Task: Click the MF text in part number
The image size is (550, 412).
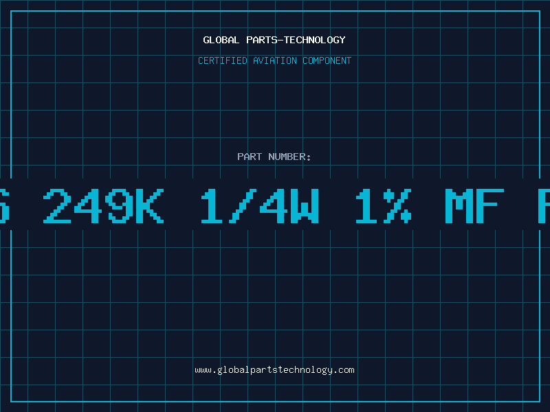Action: click(x=474, y=205)
